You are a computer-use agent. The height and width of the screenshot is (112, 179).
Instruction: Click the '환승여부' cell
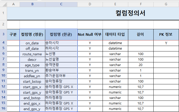point(61,70)
